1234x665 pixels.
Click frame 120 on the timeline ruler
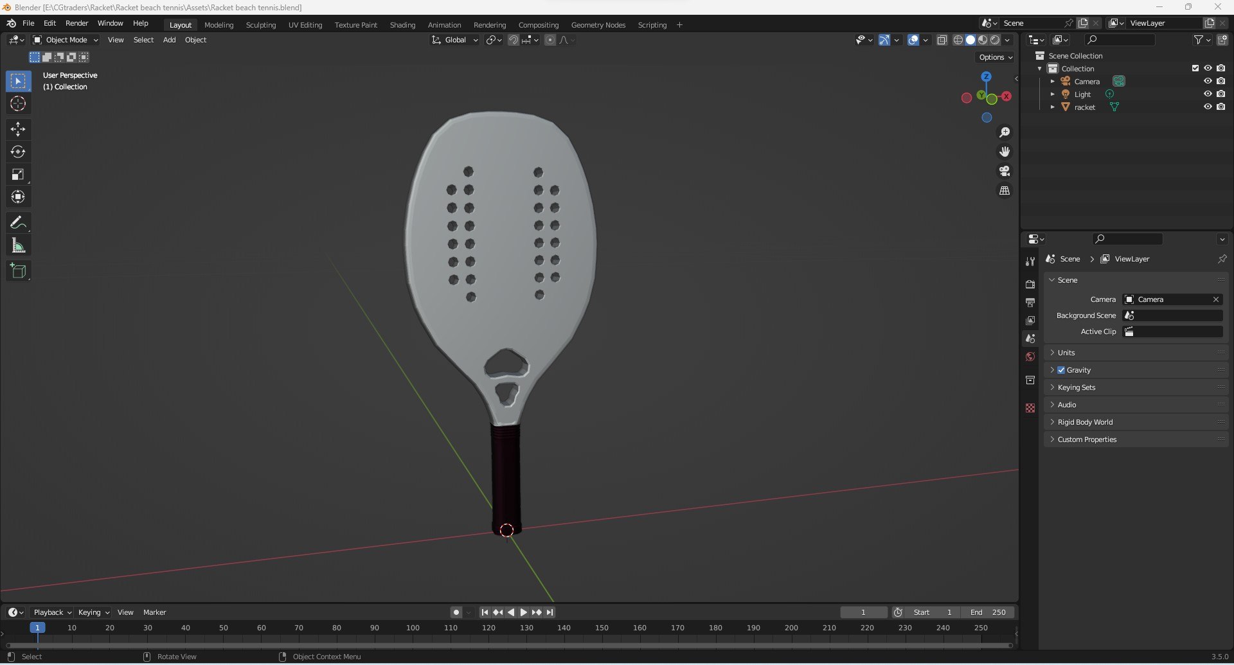coord(488,628)
